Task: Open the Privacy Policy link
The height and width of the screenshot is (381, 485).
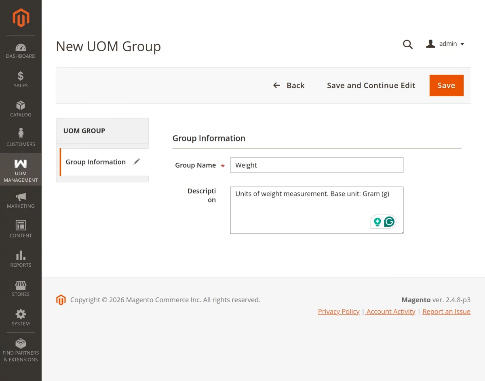Action: point(339,311)
